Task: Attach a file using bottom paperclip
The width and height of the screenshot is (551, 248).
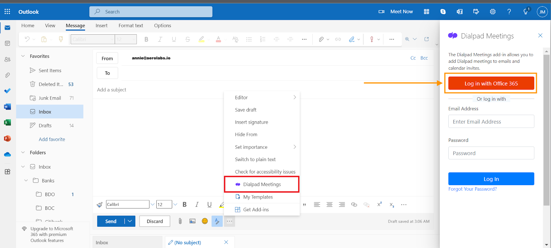Action: pos(180,221)
